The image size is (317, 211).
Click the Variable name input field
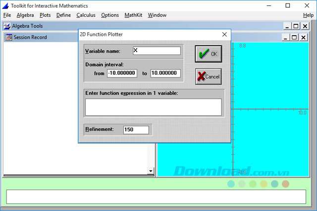[157, 51]
